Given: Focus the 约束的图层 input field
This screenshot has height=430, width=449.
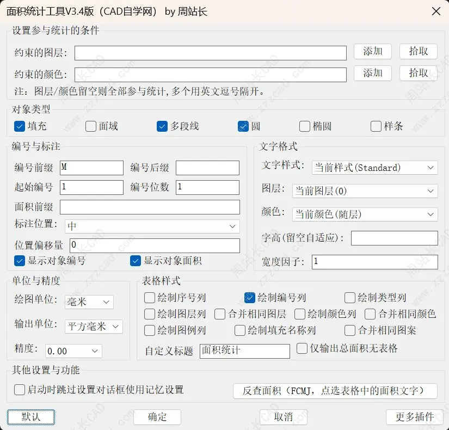Looking at the screenshot, I should point(211,53).
